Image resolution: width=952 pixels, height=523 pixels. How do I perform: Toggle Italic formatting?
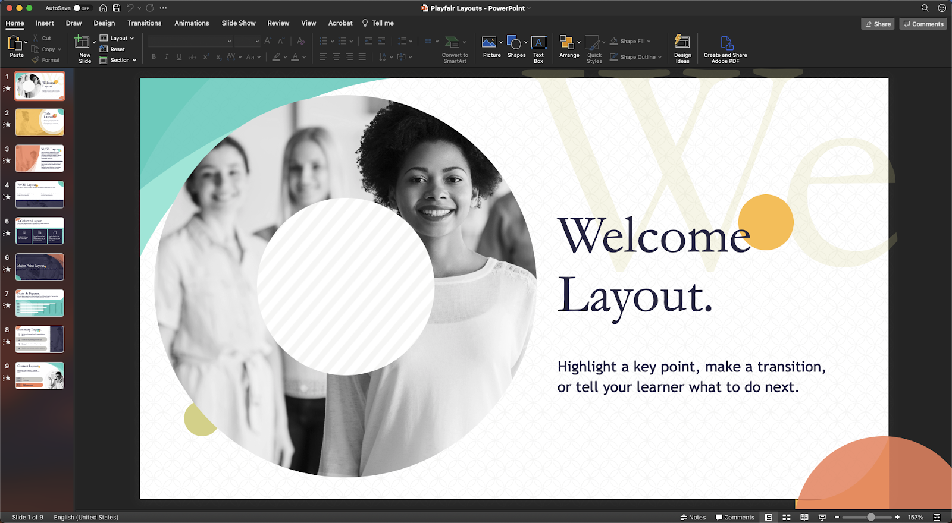(167, 57)
